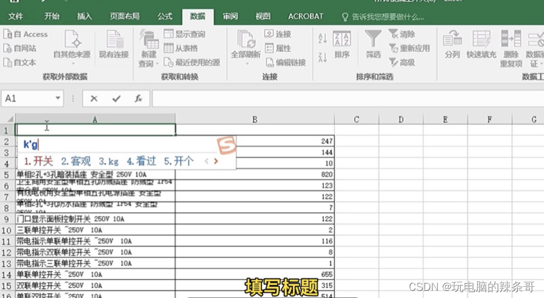Screen dimensions: 544x298
Task: Click 显示查询 show queries
Action: click(x=185, y=34)
